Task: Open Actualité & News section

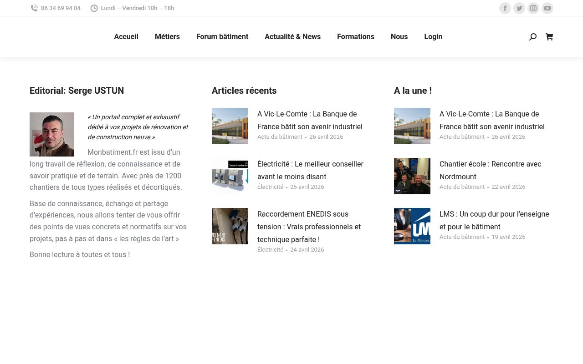Action: [x=292, y=37]
